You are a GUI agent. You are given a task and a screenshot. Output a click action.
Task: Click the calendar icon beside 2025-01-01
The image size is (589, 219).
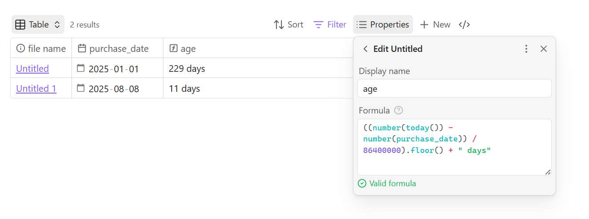(x=81, y=68)
